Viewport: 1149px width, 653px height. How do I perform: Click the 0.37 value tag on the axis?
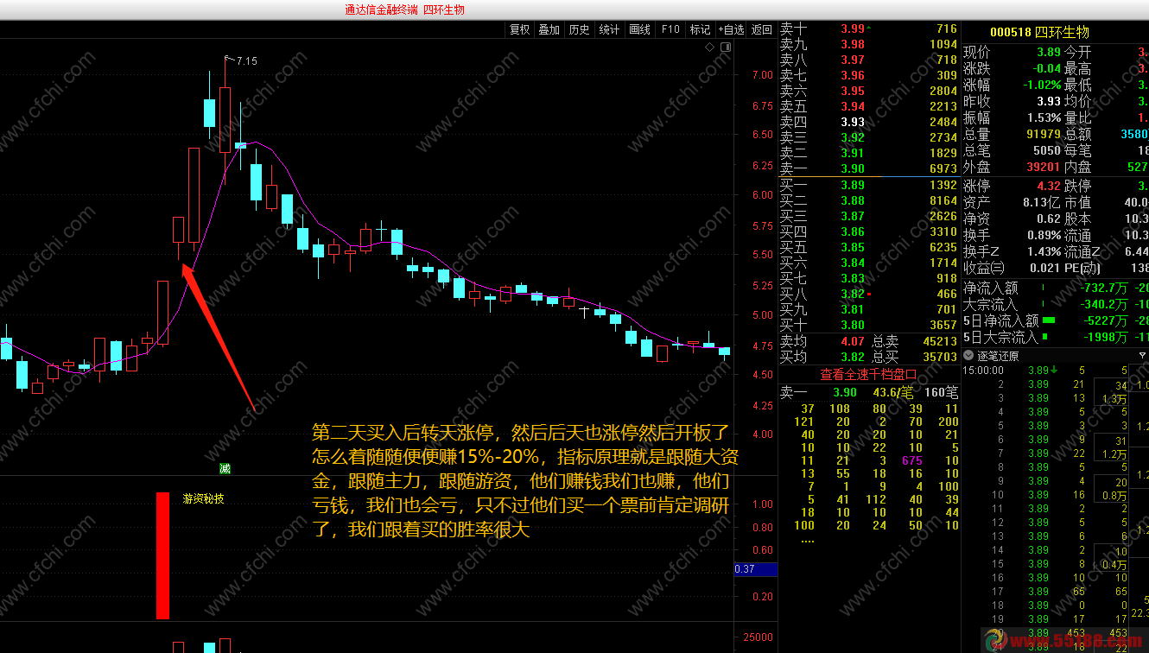[755, 569]
